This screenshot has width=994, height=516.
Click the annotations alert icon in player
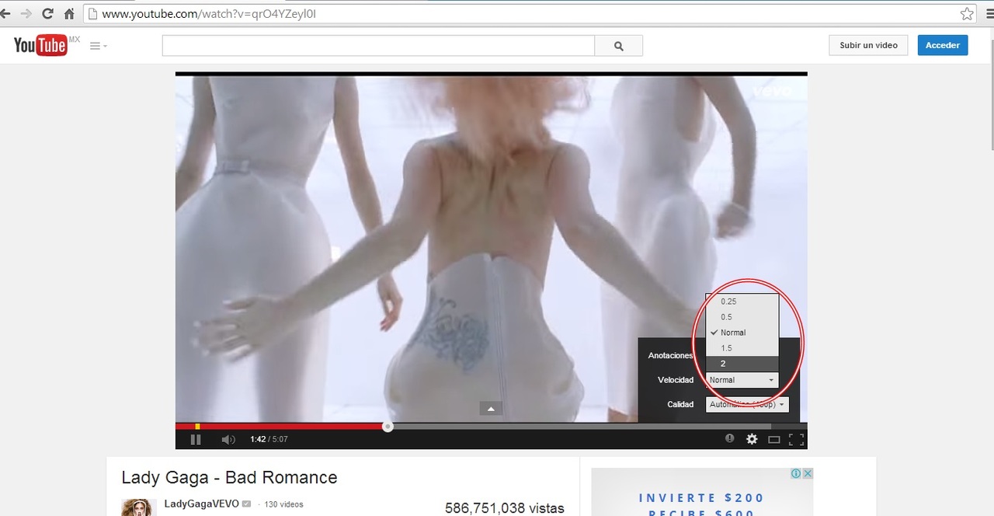pos(730,438)
